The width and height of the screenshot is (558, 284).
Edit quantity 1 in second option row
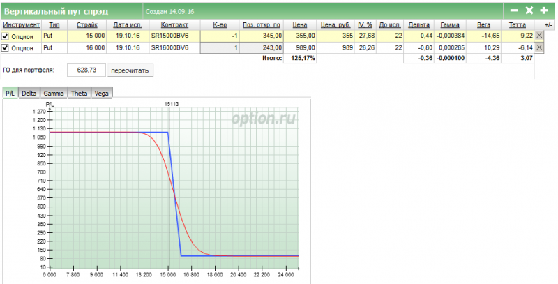tap(219, 47)
